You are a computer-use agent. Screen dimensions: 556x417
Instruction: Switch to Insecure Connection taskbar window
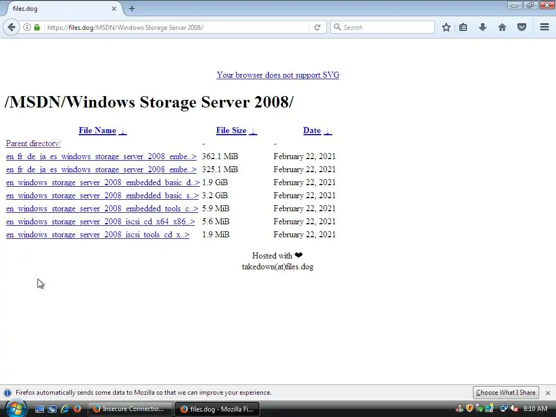pyautogui.click(x=130, y=409)
